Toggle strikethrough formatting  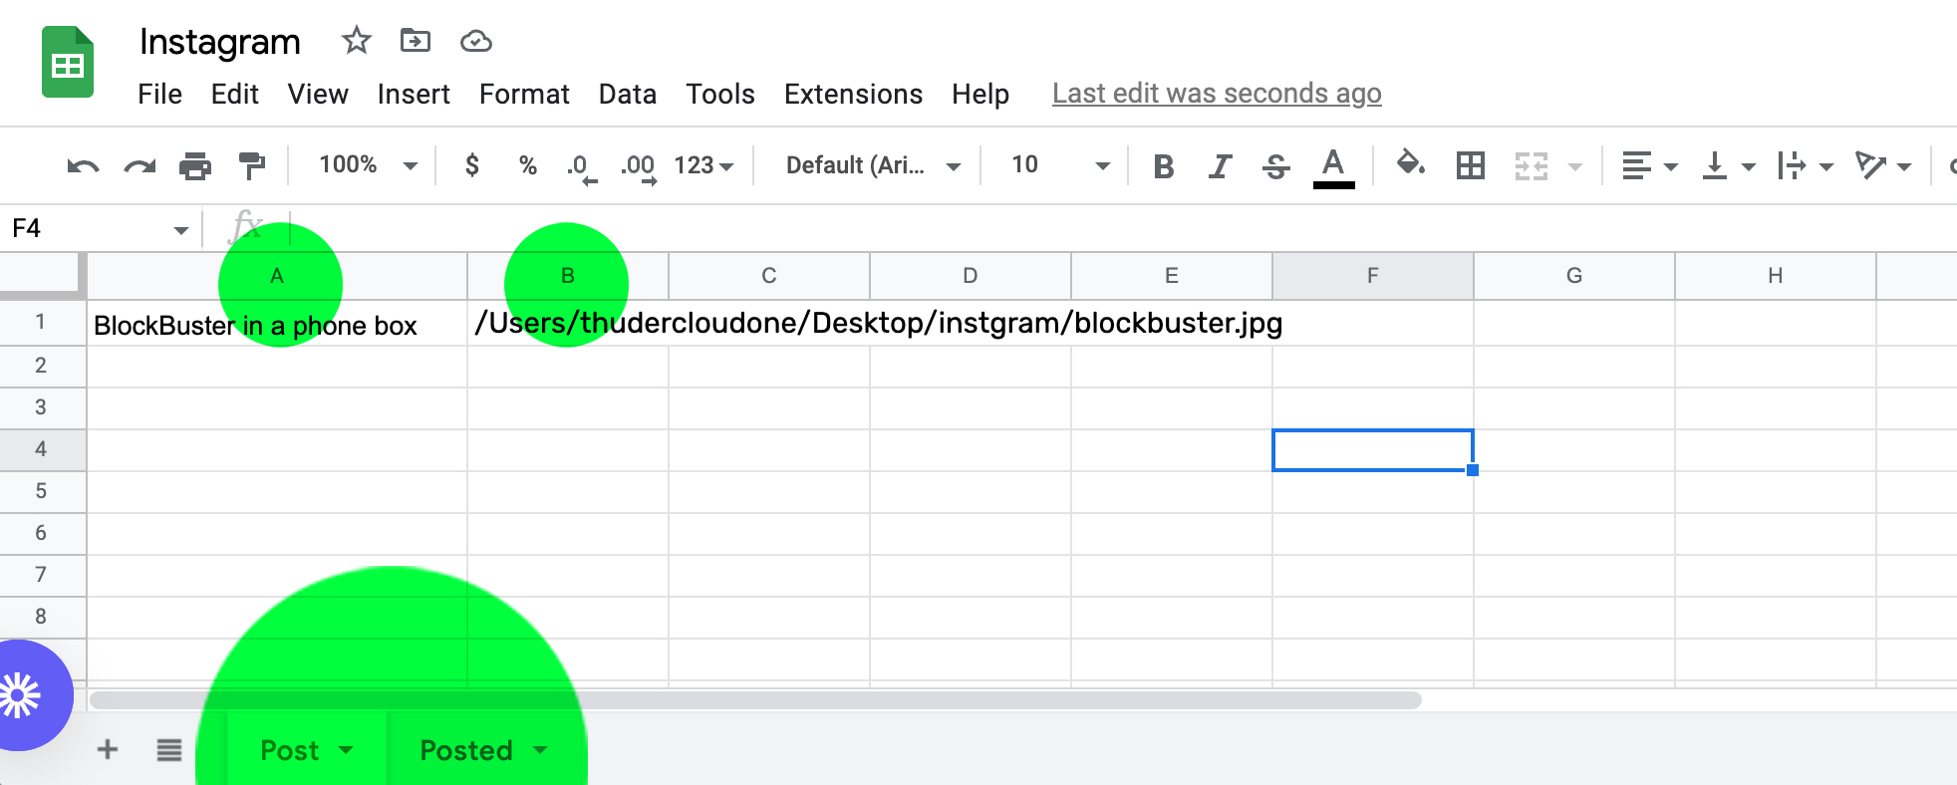click(1275, 165)
